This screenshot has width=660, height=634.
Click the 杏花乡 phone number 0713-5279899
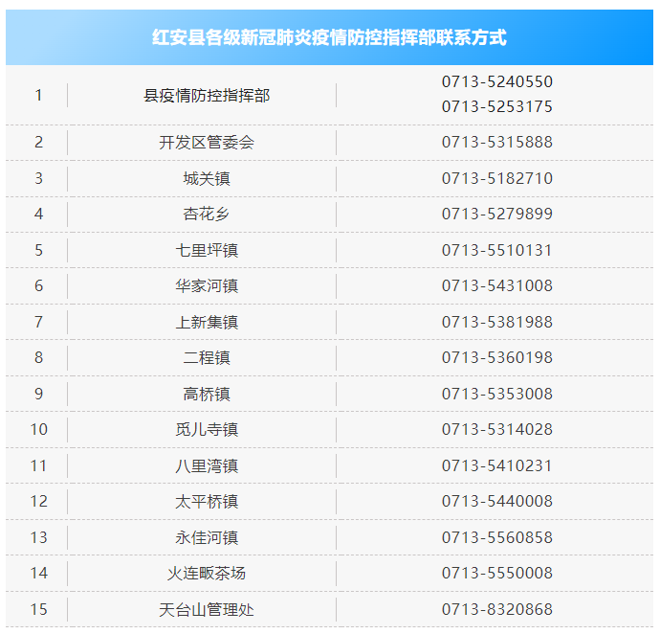(x=496, y=215)
